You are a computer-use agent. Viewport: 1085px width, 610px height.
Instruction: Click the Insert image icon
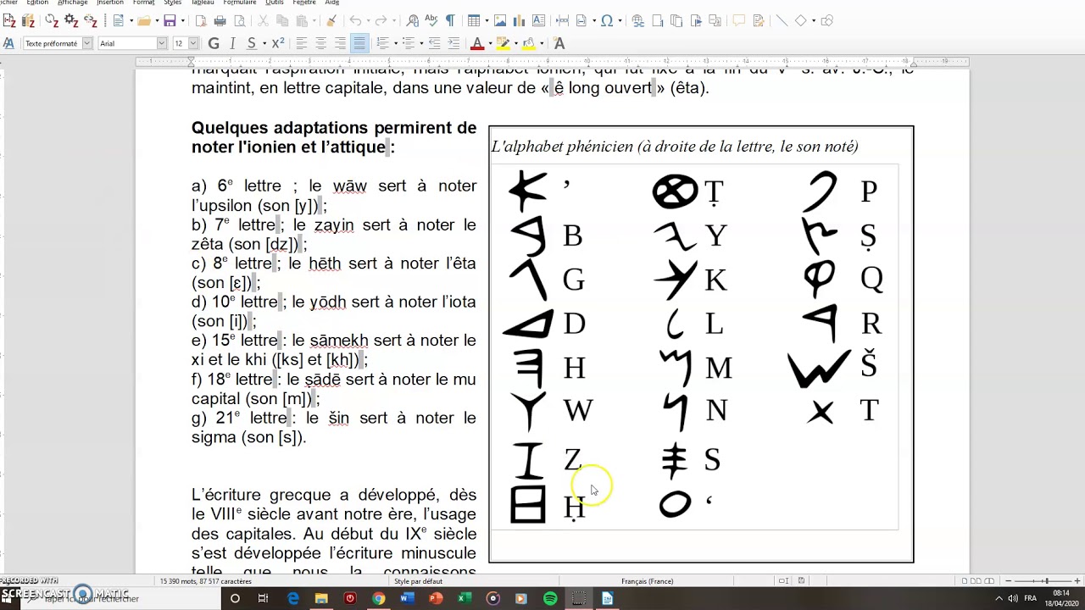point(500,20)
